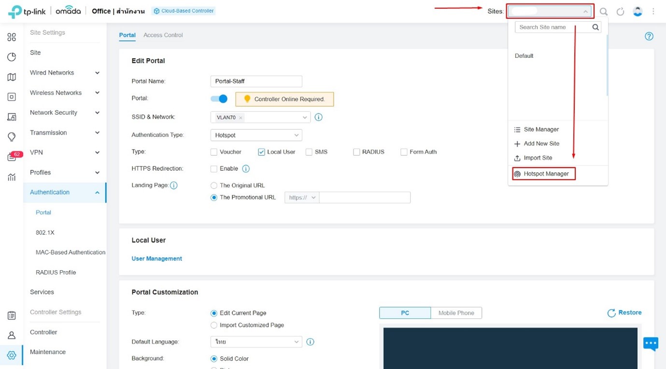Click the help question mark icon
This screenshot has height=369, width=666.
(649, 36)
